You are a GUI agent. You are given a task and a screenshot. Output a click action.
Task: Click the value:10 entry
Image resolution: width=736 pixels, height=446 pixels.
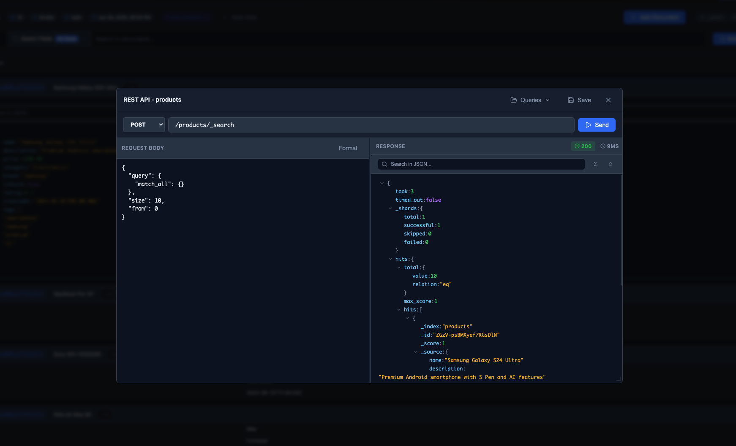point(425,276)
